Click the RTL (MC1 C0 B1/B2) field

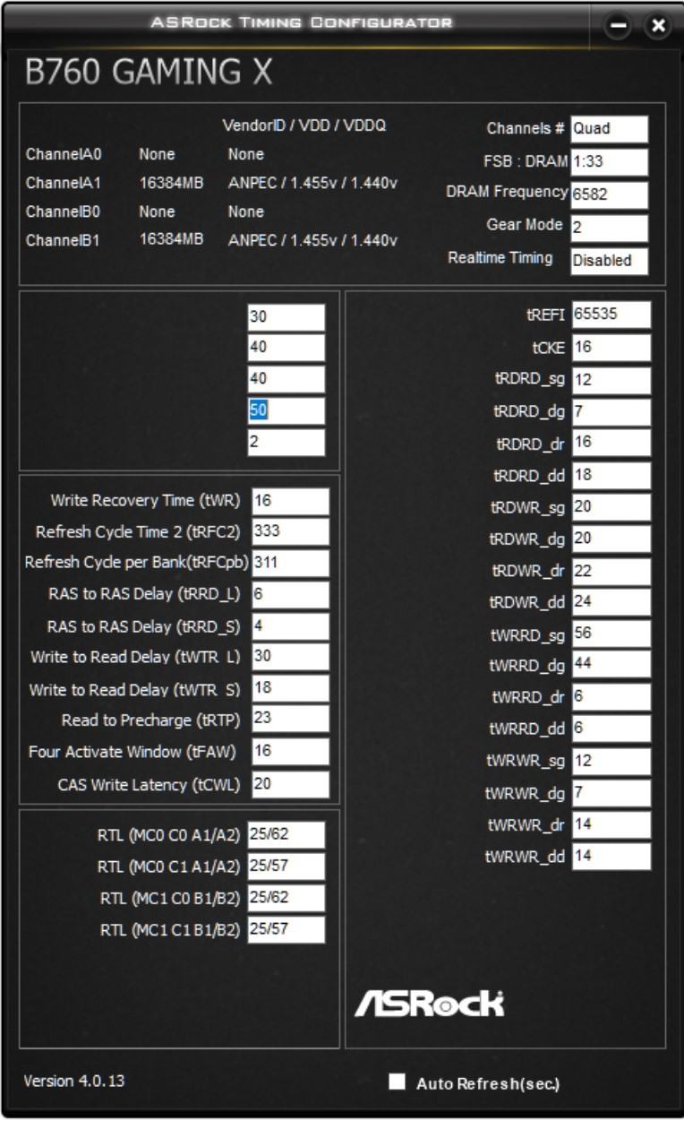pyautogui.click(x=286, y=898)
